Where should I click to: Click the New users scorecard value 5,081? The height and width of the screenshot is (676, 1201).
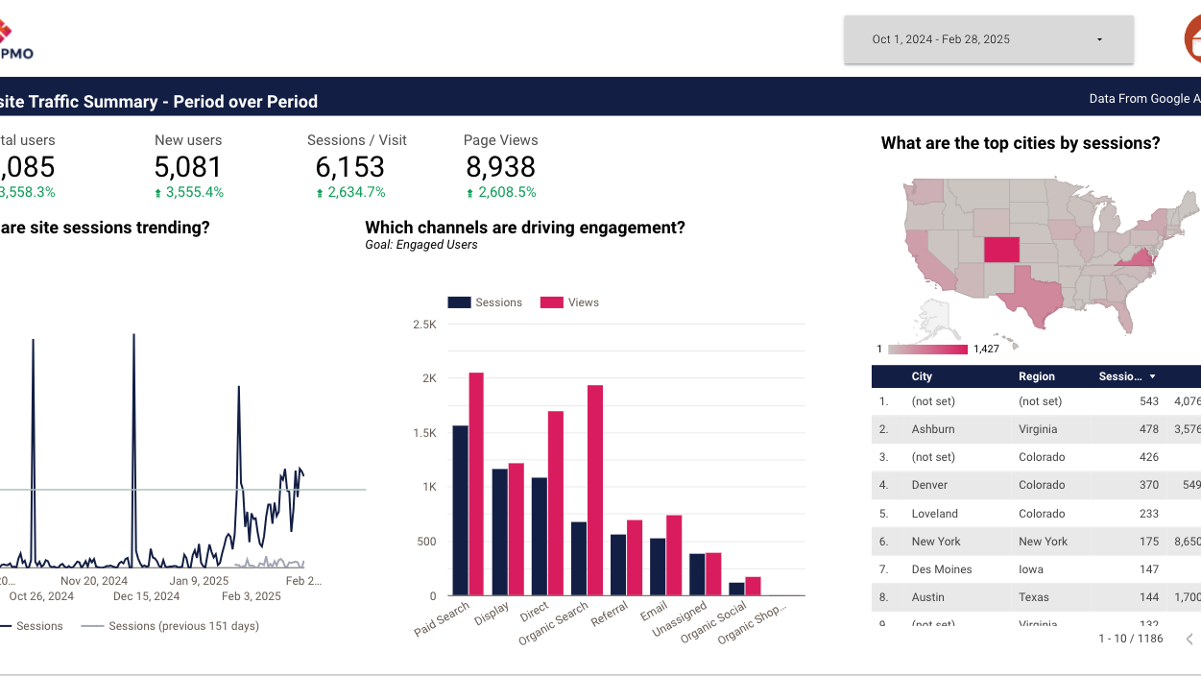(188, 167)
